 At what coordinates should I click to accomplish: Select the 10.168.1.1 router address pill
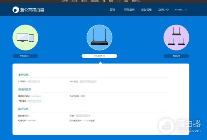click(99, 56)
